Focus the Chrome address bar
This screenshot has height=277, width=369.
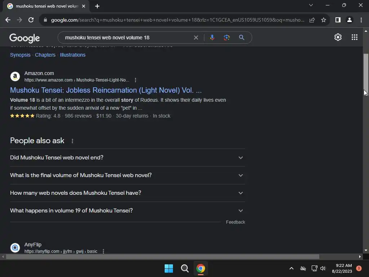pos(177,20)
